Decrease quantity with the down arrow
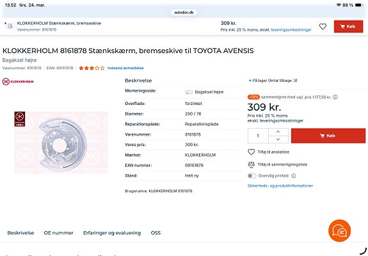This screenshot has height=256, width=368. [x=278, y=140]
